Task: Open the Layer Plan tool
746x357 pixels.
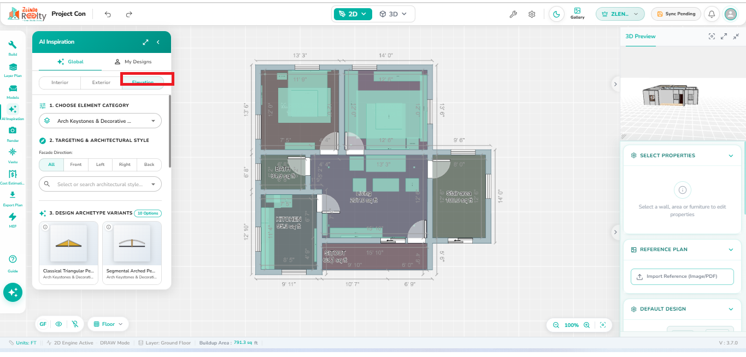Action: [x=13, y=70]
